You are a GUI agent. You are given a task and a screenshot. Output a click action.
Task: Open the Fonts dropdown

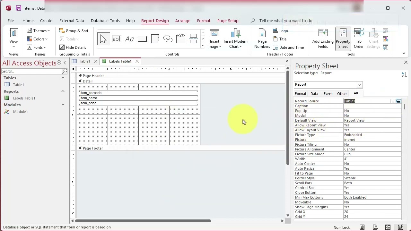[36, 47]
